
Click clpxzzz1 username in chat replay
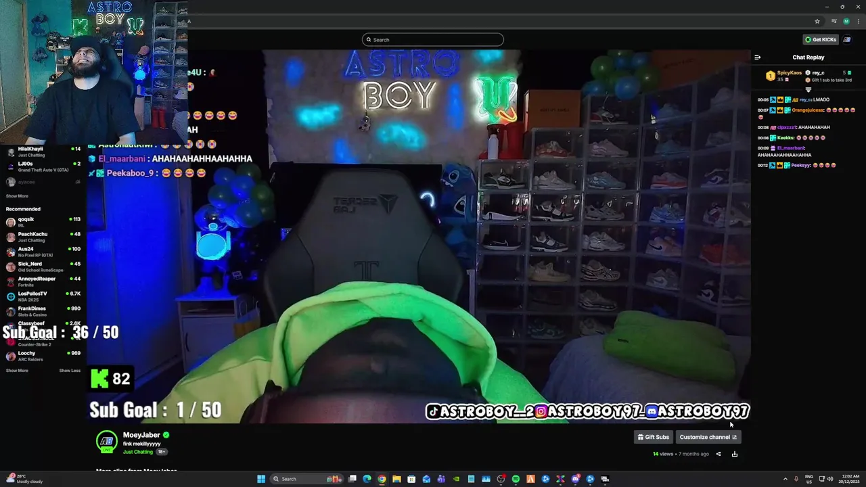click(x=786, y=127)
